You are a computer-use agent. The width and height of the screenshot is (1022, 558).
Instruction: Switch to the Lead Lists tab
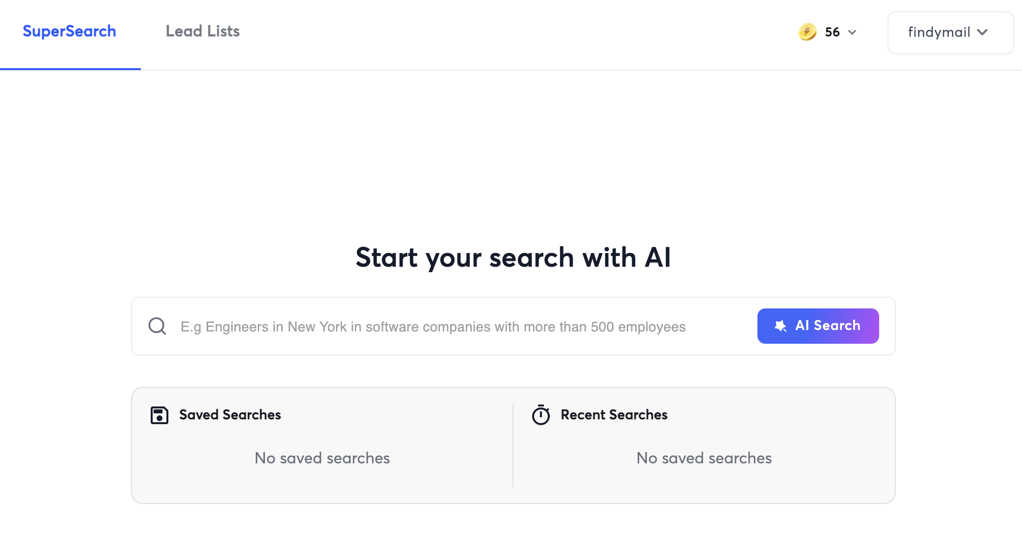tap(202, 31)
